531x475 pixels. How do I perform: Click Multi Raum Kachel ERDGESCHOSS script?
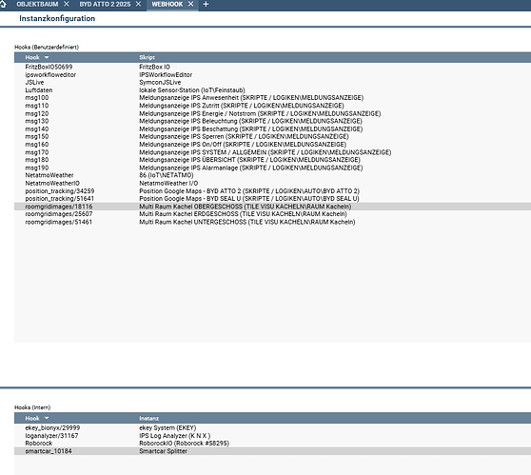coord(244,214)
